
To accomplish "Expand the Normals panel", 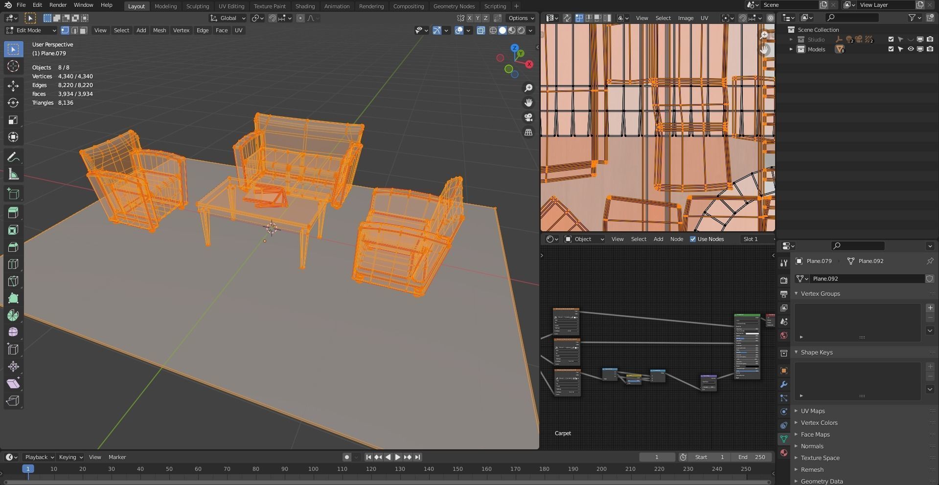I will tap(812, 446).
